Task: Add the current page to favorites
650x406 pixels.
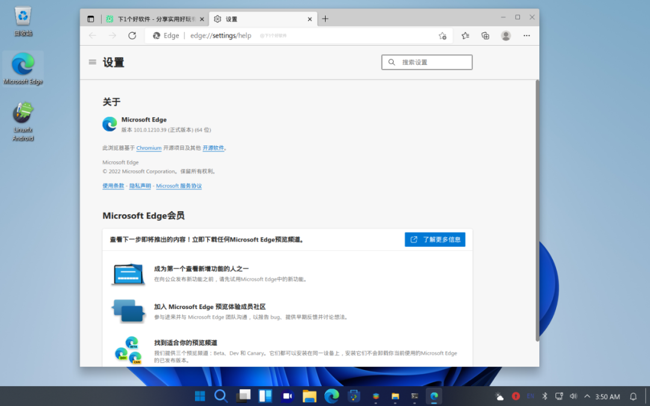Action: pyautogui.click(x=442, y=35)
